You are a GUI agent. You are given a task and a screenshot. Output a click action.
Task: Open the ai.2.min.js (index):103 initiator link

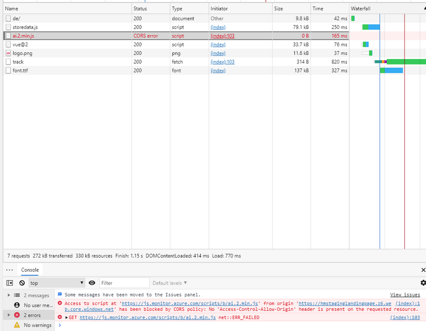point(223,36)
